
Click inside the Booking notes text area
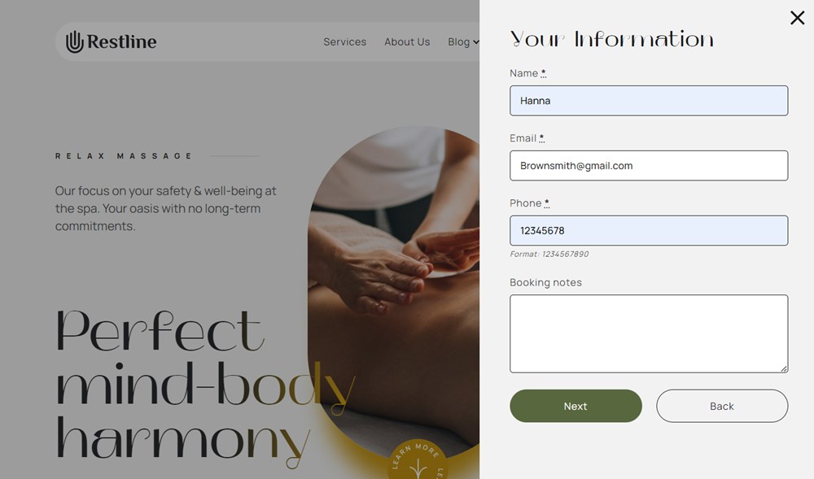click(x=649, y=333)
